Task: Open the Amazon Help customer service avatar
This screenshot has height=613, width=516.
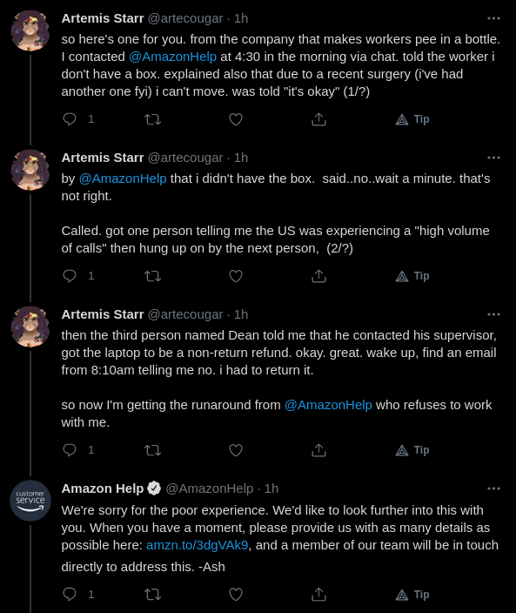Action: coord(30,501)
